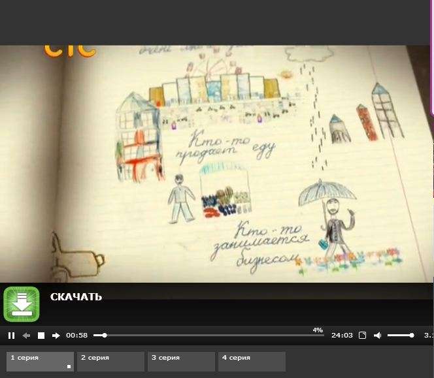Click the green download icon
This screenshot has width=434, height=378.
coord(22,304)
